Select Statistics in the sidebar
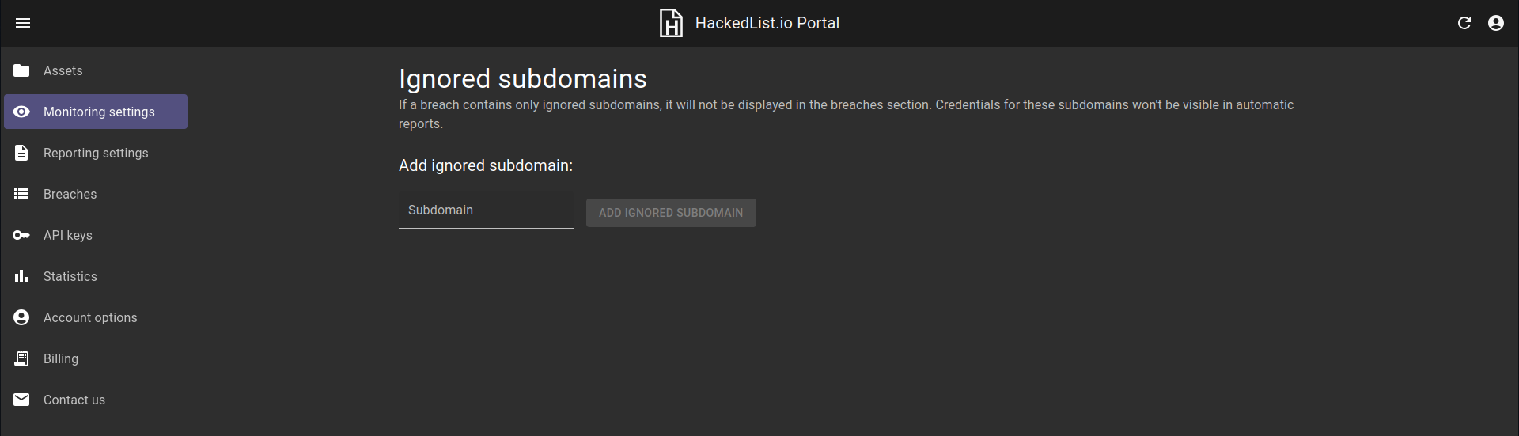 click(96, 276)
